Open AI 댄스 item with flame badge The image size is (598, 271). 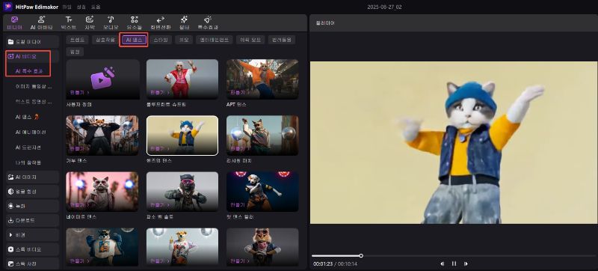pyautogui.click(x=27, y=117)
